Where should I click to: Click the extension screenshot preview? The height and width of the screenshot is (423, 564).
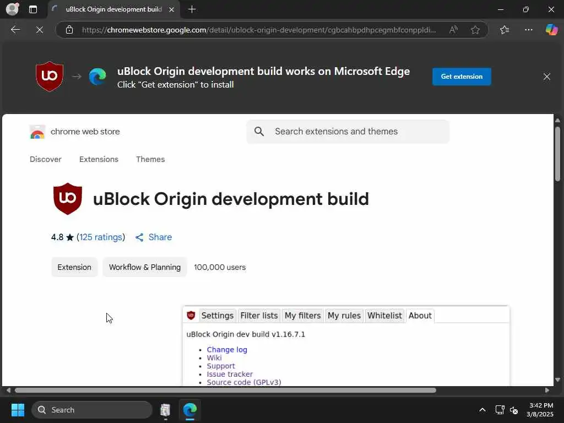[x=346, y=346]
